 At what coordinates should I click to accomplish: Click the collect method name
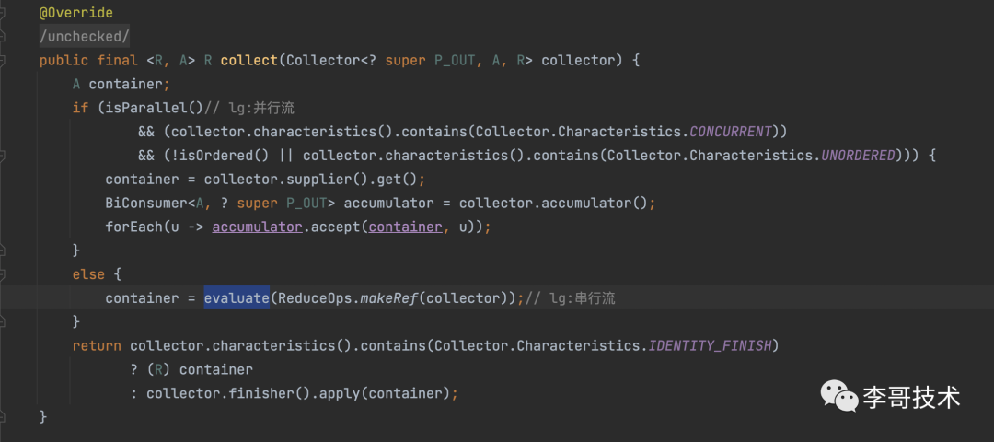tap(248, 60)
